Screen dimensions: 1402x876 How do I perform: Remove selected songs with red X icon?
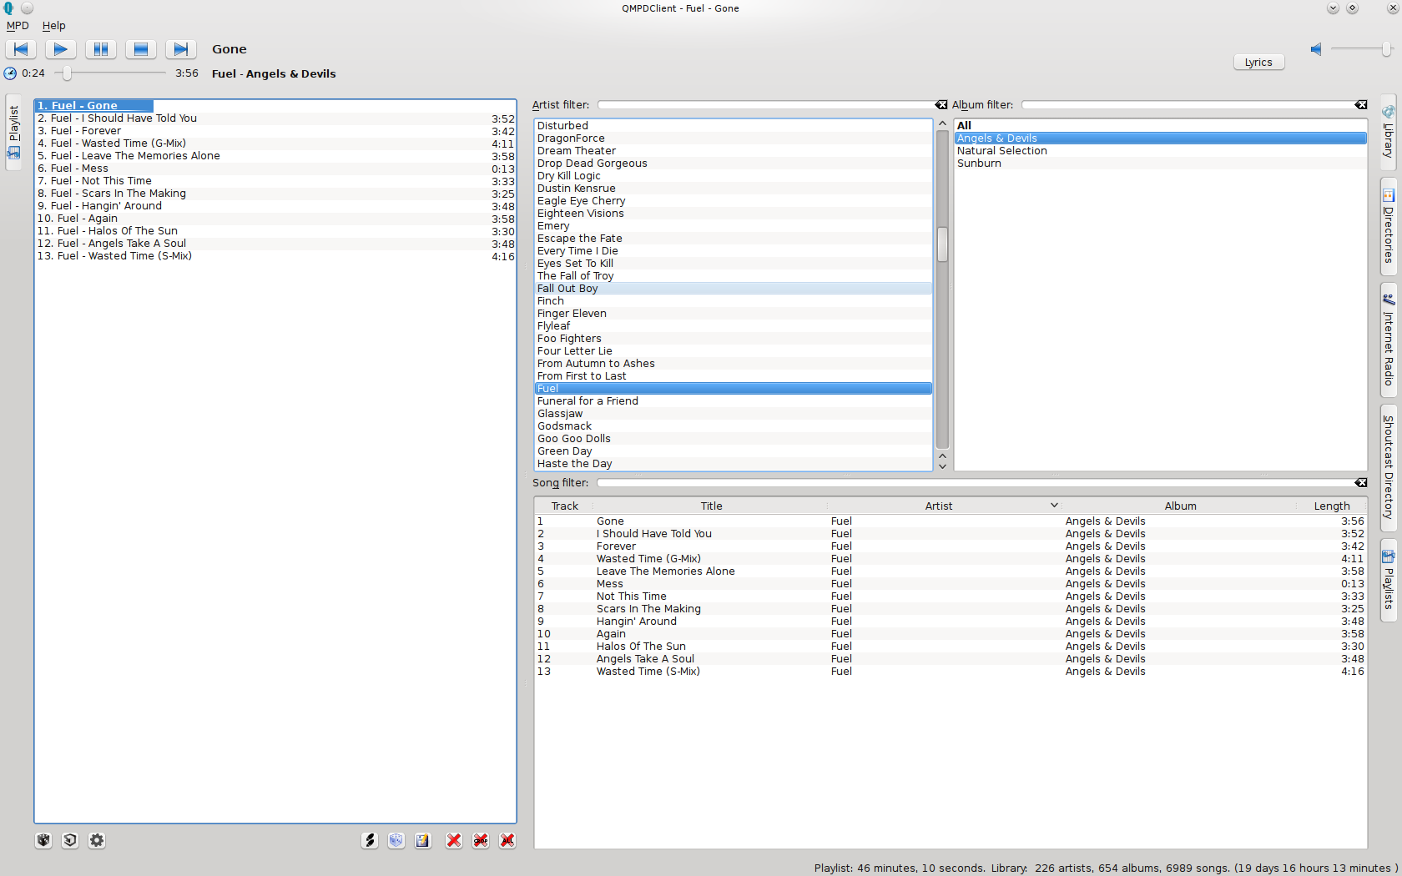tap(454, 840)
